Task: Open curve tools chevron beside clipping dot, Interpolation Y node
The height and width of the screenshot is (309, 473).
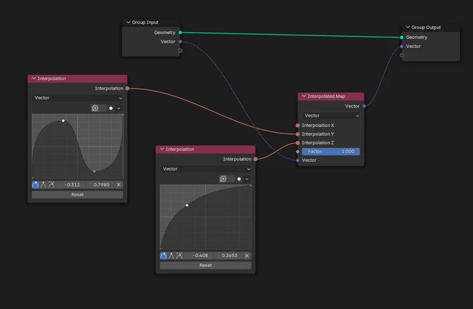Action: point(119,108)
